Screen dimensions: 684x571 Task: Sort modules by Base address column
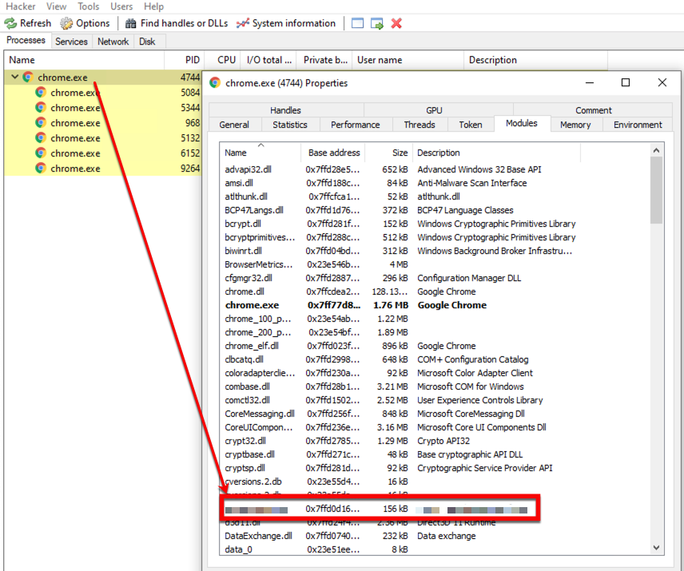(x=334, y=153)
